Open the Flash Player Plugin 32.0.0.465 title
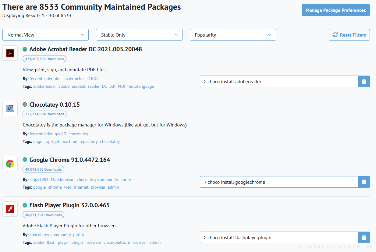The width and height of the screenshot is (376, 252). pos(69,205)
